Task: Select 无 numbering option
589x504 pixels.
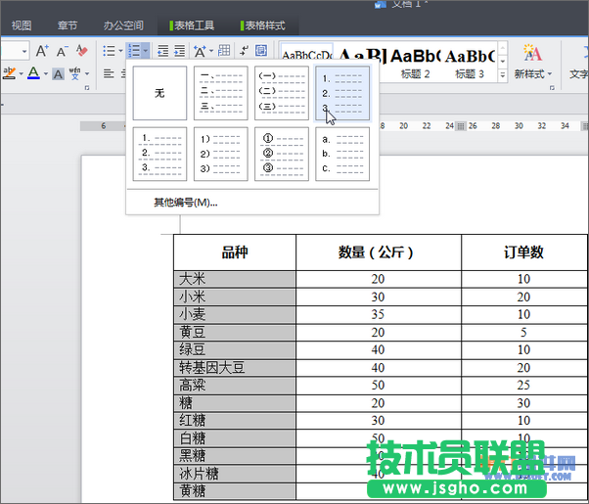Action: [x=159, y=93]
